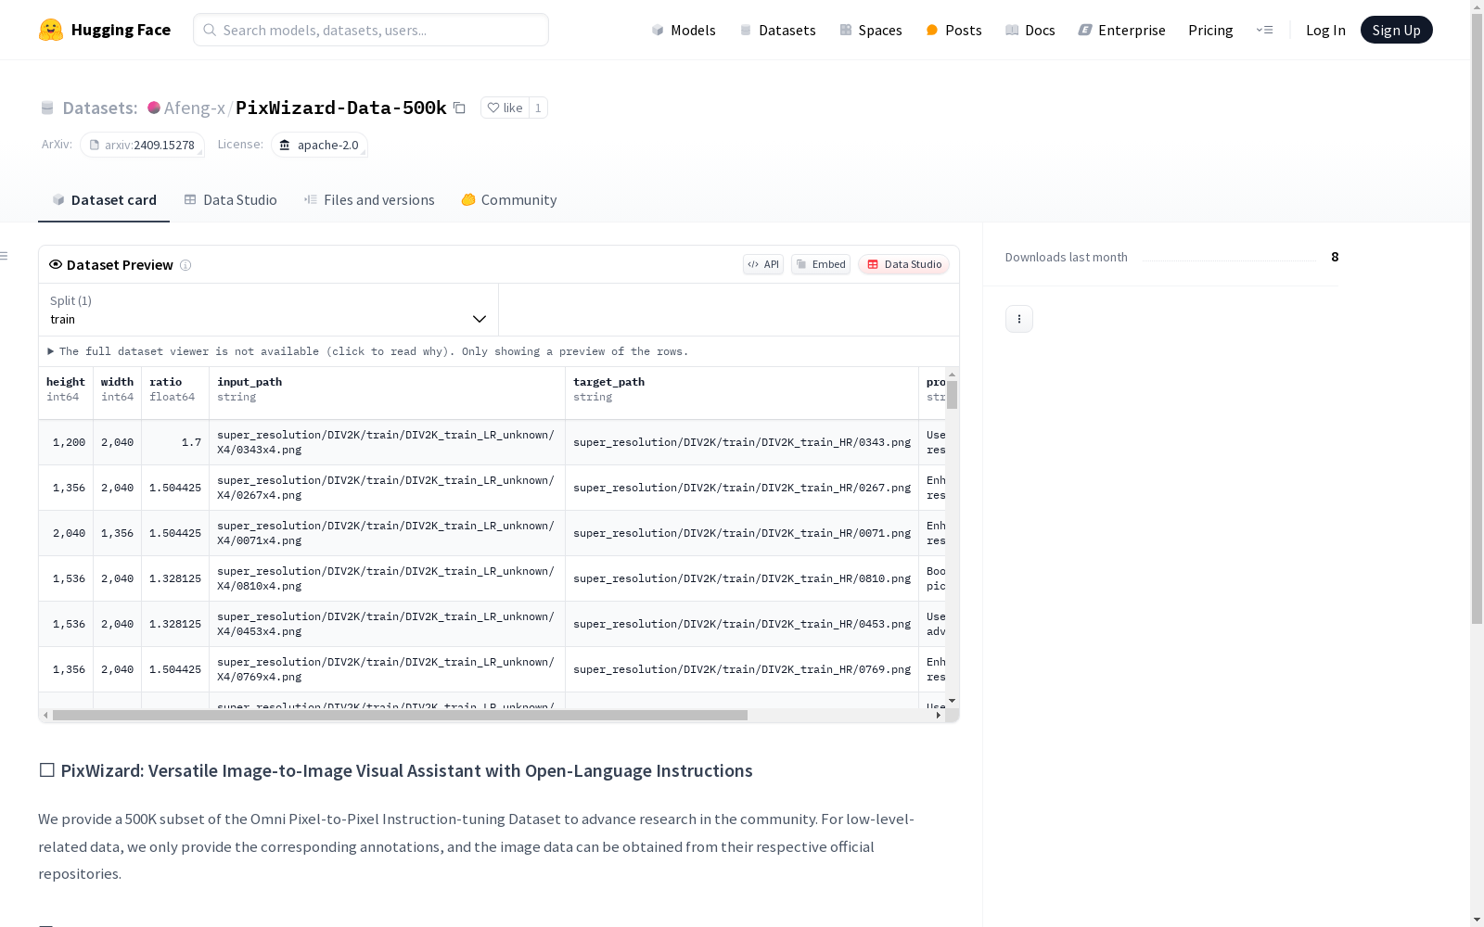Click the Sign Up button
The image size is (1484, 927).
pyautogui.click(x=1396, y=30)
